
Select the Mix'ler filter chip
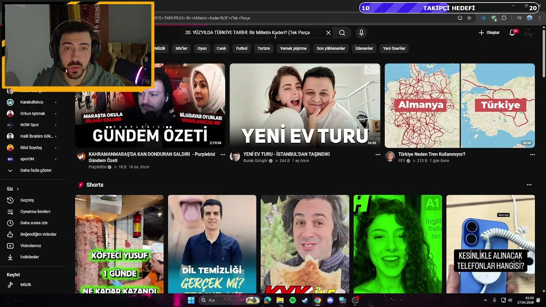point(181,49)
